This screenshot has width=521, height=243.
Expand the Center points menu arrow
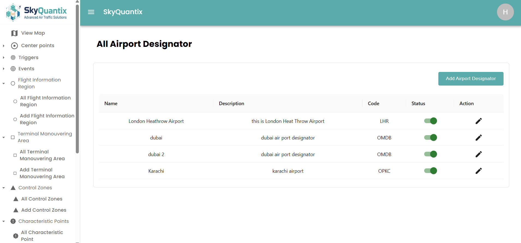(x=4, y=46)
